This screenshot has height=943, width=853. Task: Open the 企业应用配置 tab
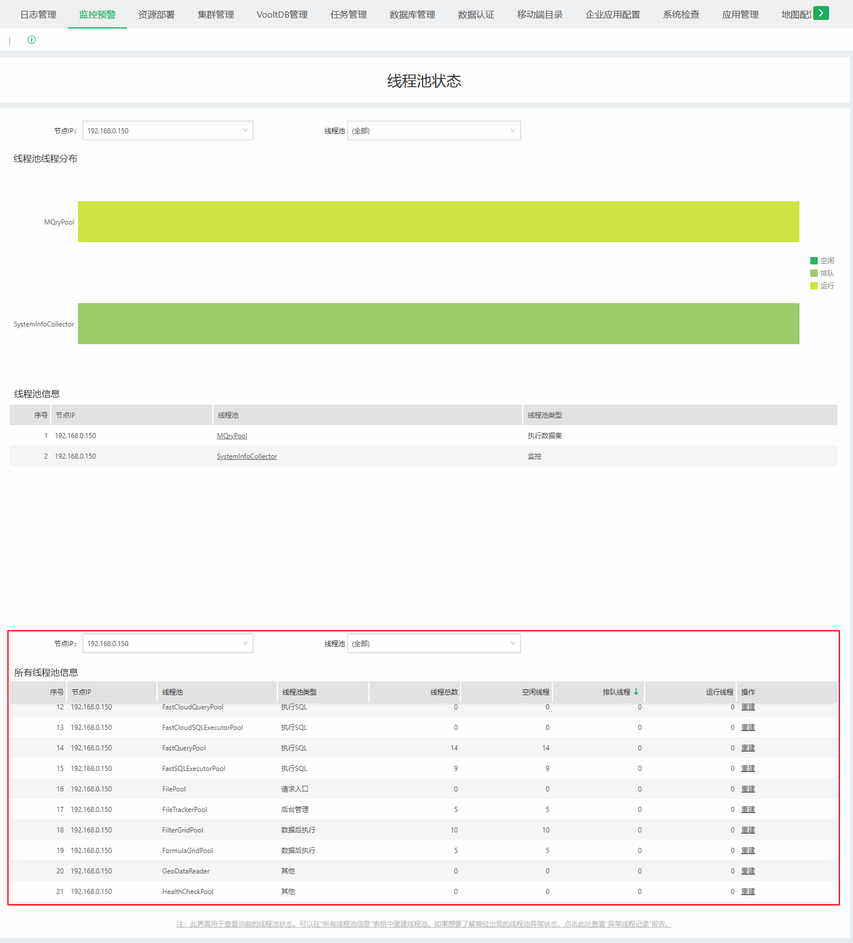[x=613, y=14]
